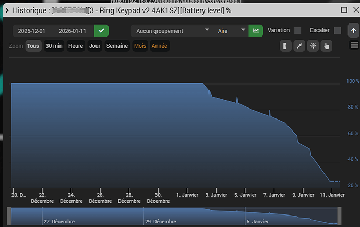Click the 40 % axis label
Image resolution: width=360 pixels, height=227 pixels.
353,159
